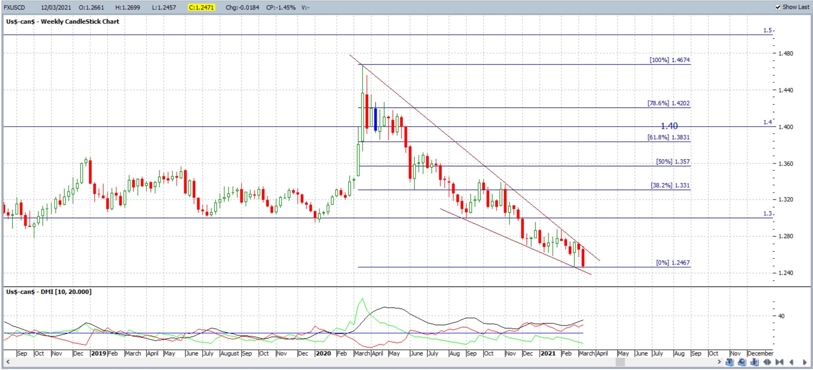Click the horizontal scrollbar thumb

pos(620,362)
